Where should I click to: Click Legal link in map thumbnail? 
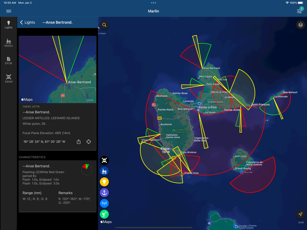[90, 100]
